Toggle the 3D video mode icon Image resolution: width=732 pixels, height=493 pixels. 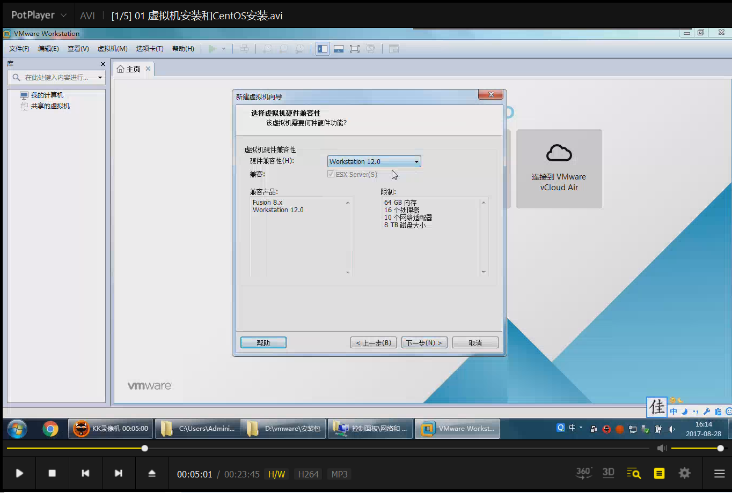click(x=608, y=473)
